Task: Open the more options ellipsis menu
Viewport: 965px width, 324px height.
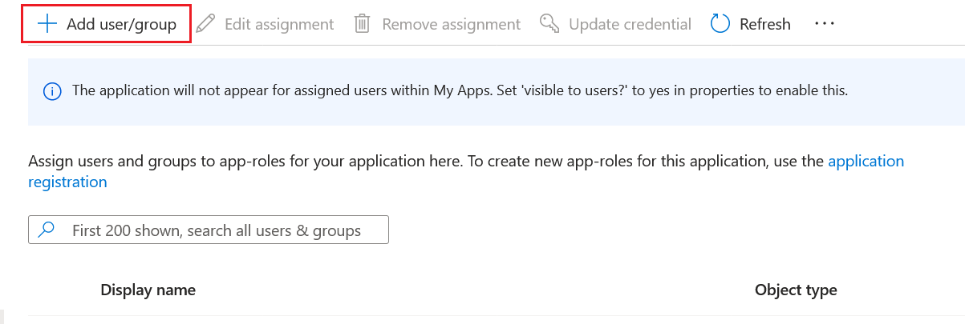Action: tap(825, 24)
